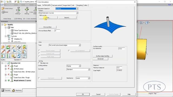Click in the Drive surfaces offset field
The image size is (173, 97).
(x=57, y=31)
